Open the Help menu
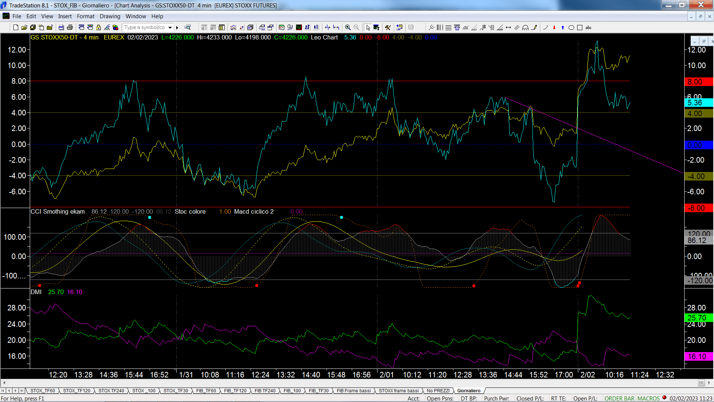 point(157,16)
